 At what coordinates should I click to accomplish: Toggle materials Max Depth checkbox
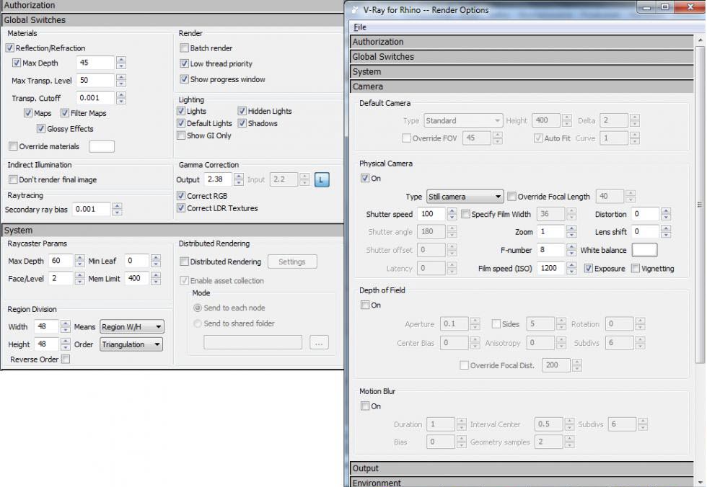click(x=17, y=63)
